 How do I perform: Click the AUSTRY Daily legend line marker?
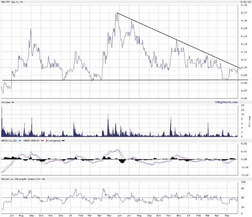pyautogui.click(x=22, y=2)
